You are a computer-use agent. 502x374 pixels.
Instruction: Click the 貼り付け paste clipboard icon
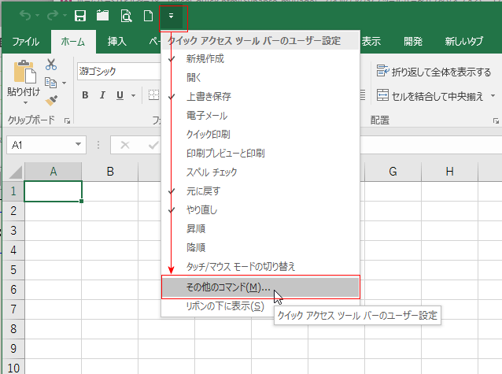[x=24, y=72]
